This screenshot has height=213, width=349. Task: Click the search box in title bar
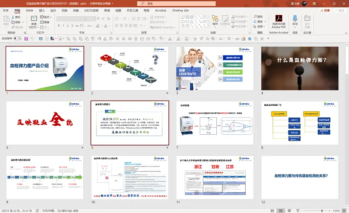tap(176, 3)
